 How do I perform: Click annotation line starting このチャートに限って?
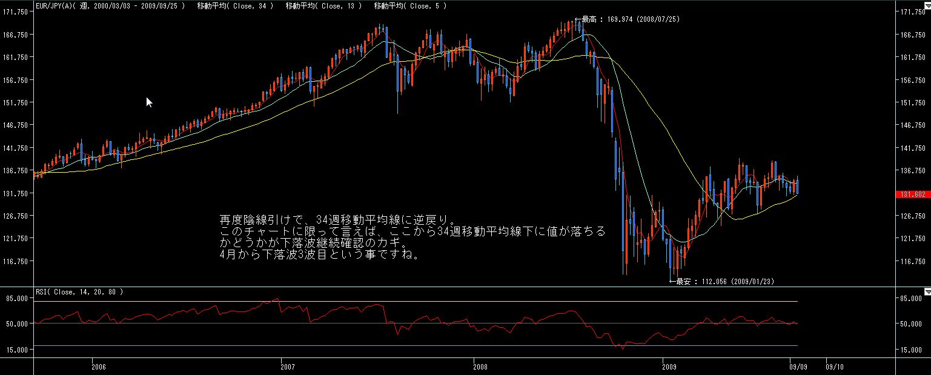point(412,231)
